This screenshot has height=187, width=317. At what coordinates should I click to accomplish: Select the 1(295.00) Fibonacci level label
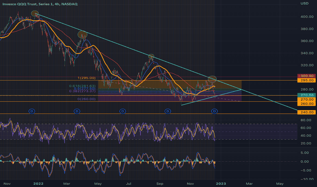86,78
